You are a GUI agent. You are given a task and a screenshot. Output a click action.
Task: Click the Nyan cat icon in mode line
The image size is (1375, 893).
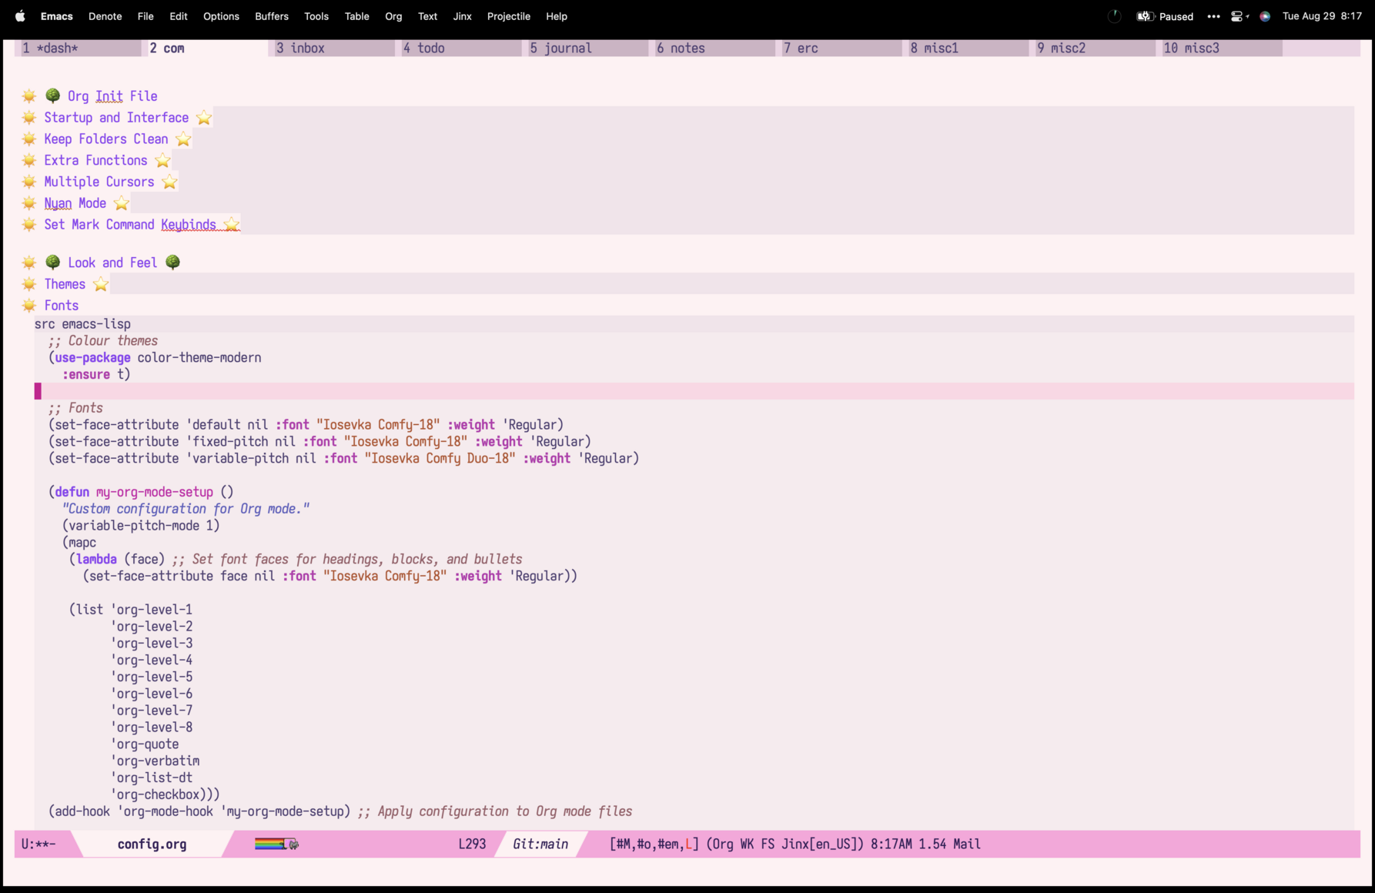pos(292,845)
